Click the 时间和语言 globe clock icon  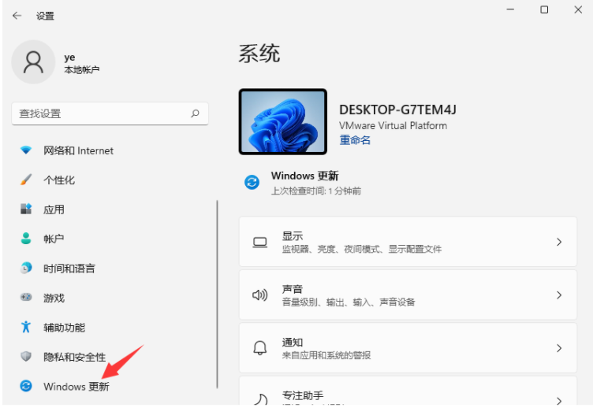coord(26,268)
